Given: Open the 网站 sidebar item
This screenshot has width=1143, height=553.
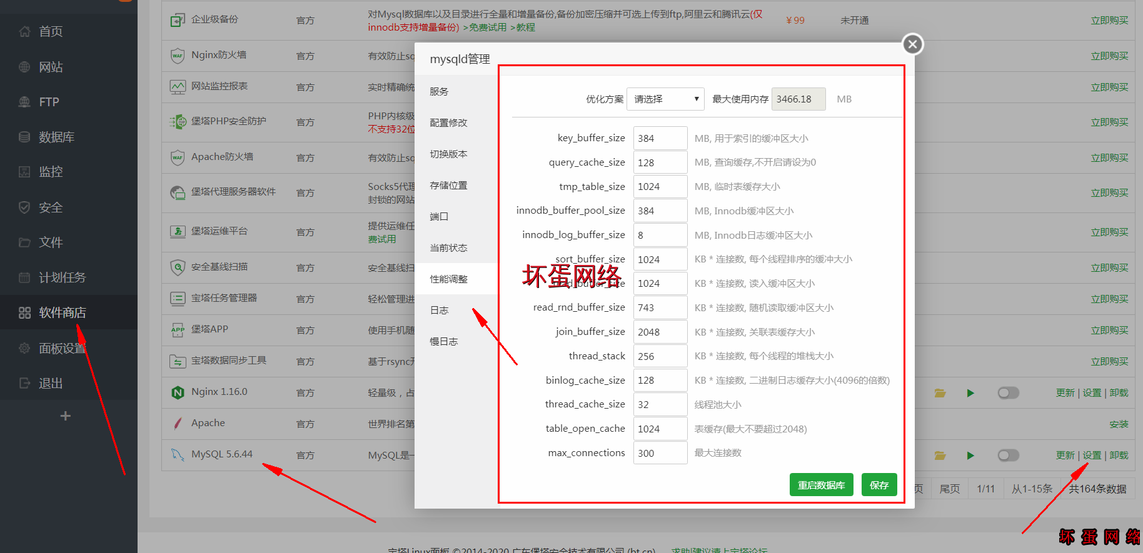Looking at the screenshot, I should click(x=51, y=67).
